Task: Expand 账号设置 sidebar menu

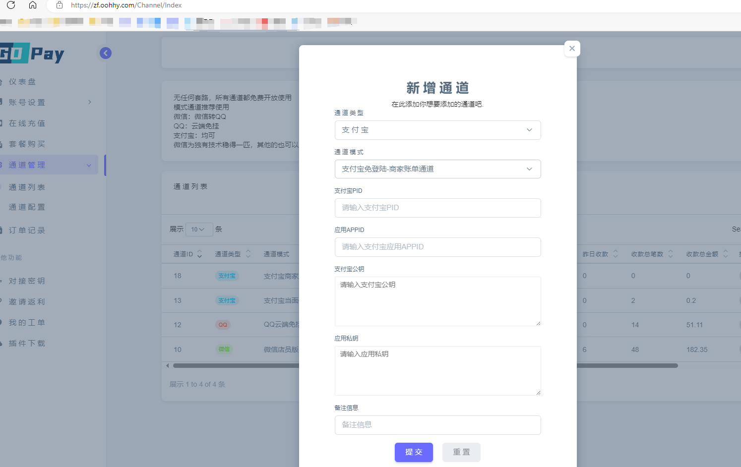Action: coord(50,103)
